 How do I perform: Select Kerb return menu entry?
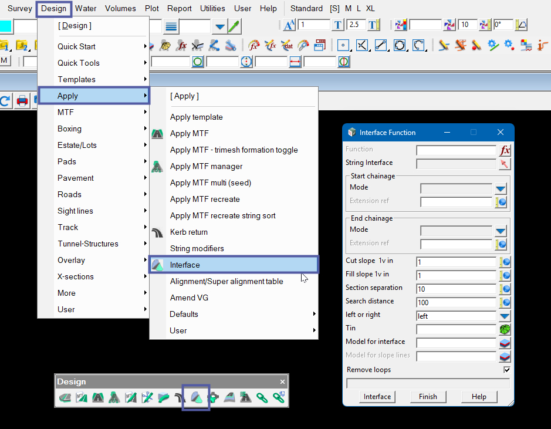click(189, 232)
